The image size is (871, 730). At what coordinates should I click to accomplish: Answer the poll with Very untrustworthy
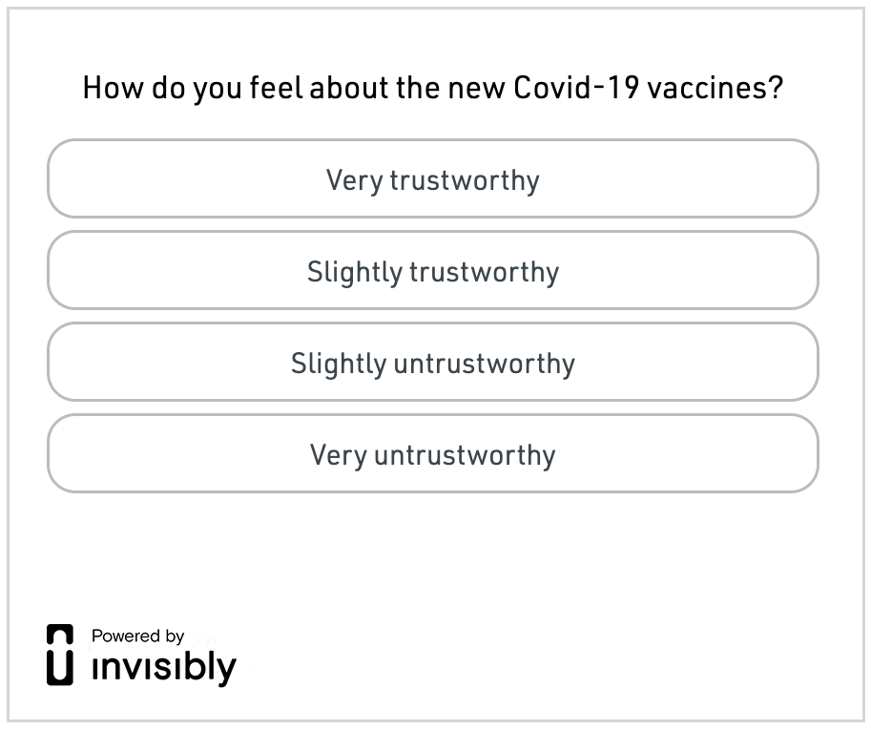[433, 453]
